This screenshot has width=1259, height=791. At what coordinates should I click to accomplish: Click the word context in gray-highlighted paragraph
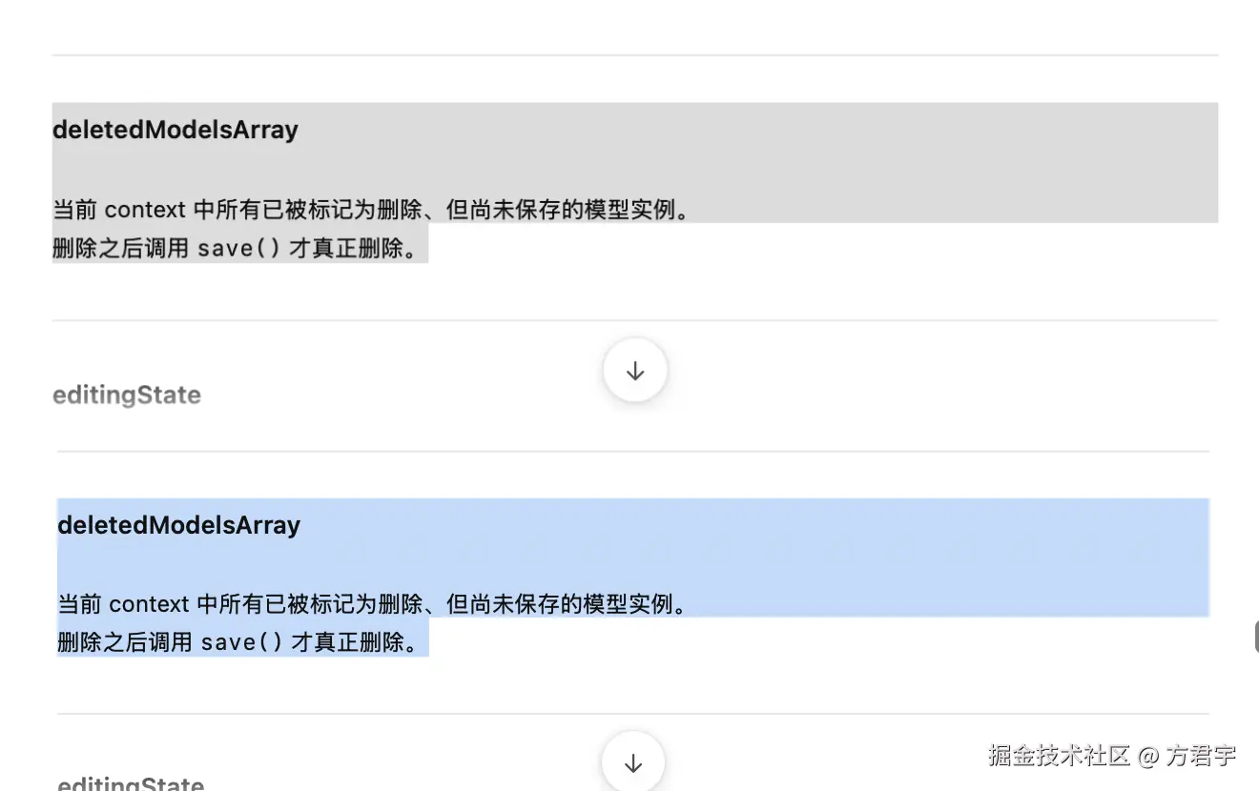coord(145,210)
